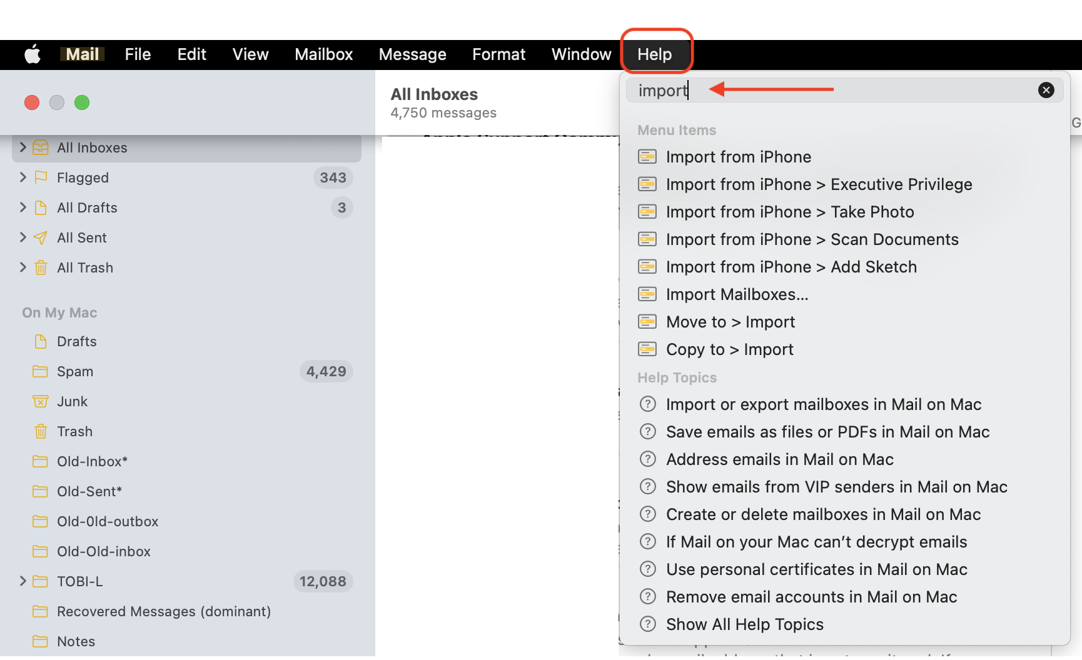Screen dimensions: 1082x660
Task: Expand the All Inboxes mailbox group
Action: tap(23, 147)
